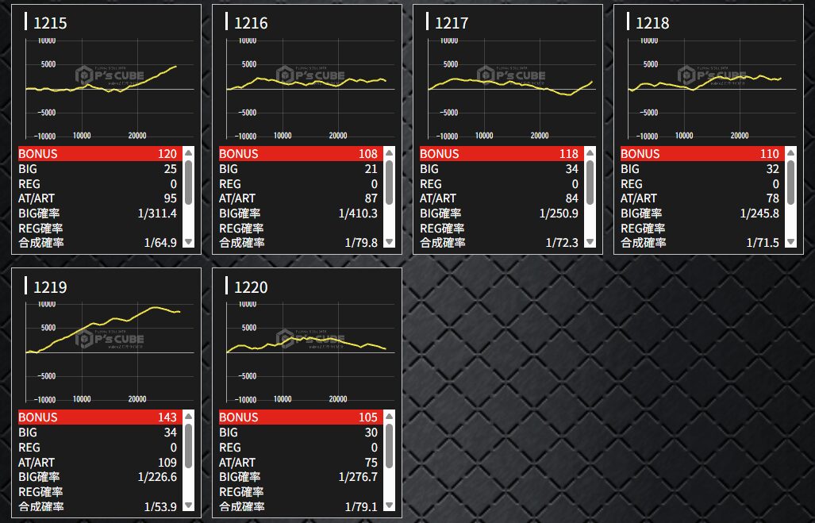Click scroll-down arrow in machine 1219 stats
The image size is (815, 523).
pos(189,506)
